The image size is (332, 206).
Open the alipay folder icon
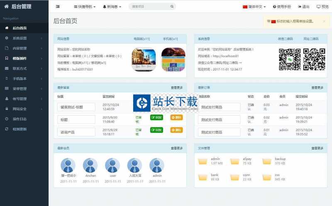point(235,161)
